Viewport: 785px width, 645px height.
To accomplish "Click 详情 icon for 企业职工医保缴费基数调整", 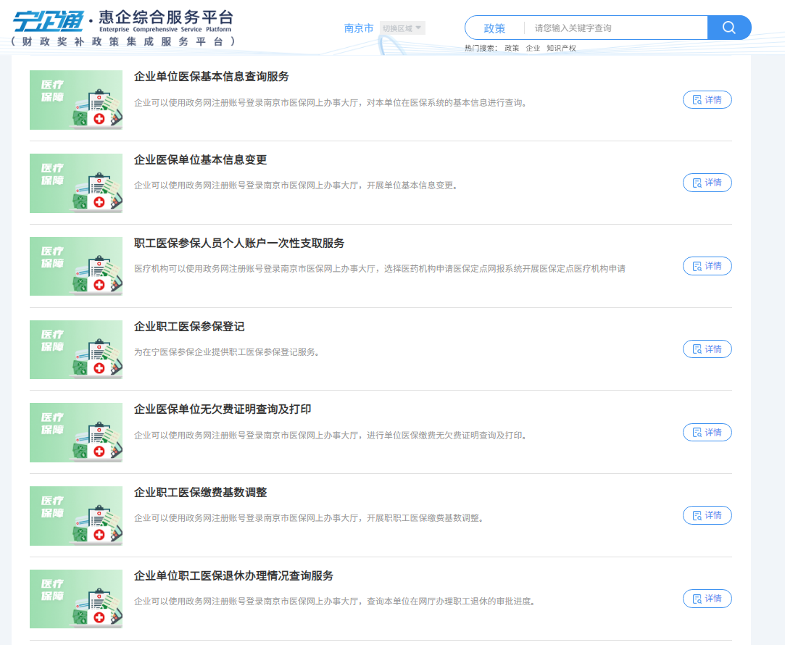I will [x=697, y=515].
